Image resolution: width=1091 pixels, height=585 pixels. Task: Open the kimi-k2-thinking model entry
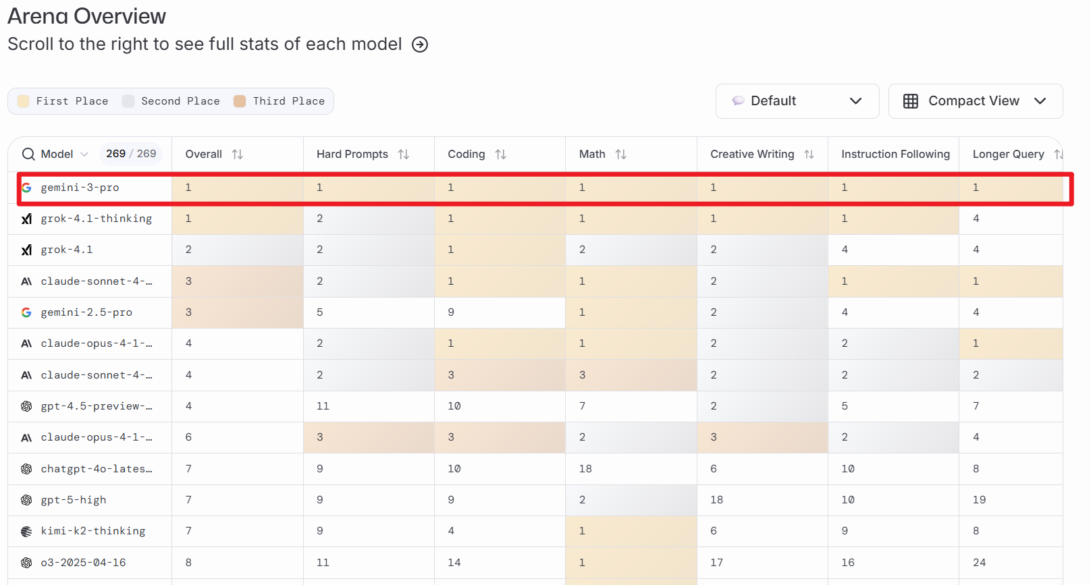[x=92, y=531]
